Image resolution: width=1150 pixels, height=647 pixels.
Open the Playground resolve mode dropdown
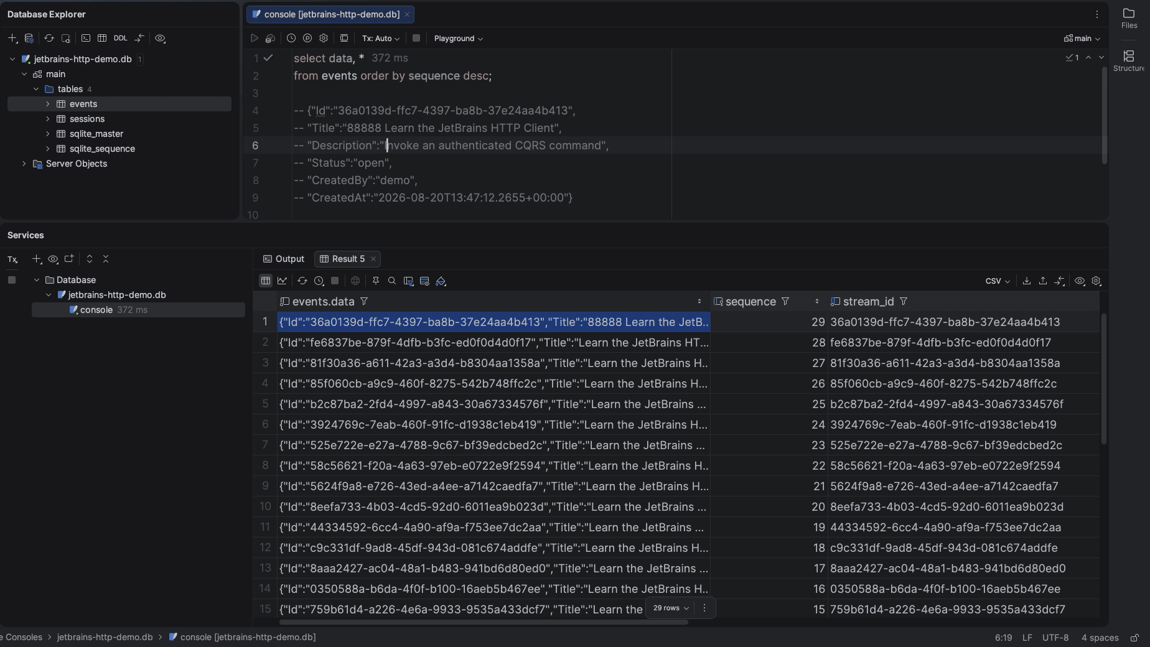point(459,39)
